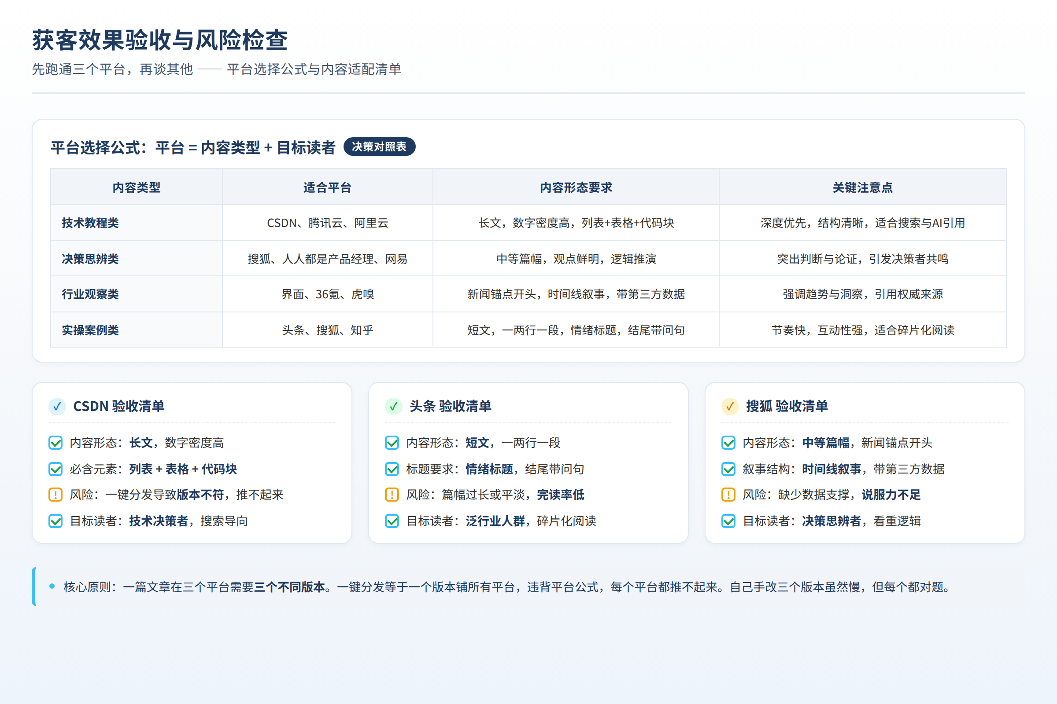Toggle checkbox for 目标读者：技术决策者
This screenshot has width=1057, height=704.
55,521
